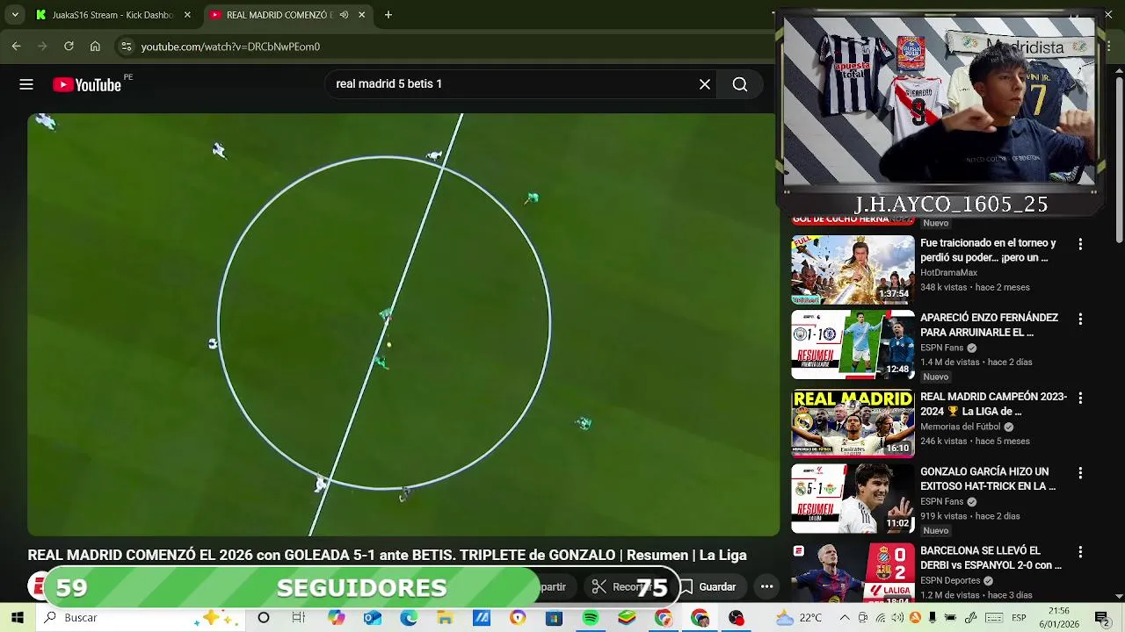The width and height of the screenshot is (1125, 632).
Task: Open Outlook from the taskbar
Action: pyautogui.click(x=373, y=618)
